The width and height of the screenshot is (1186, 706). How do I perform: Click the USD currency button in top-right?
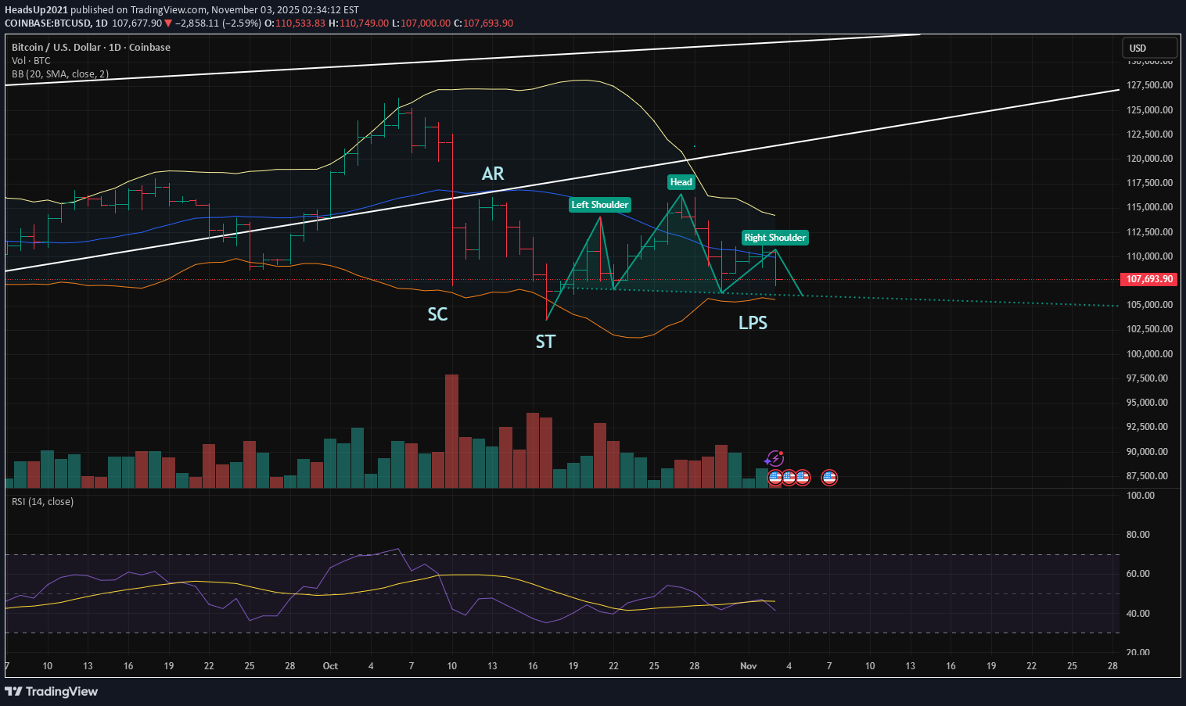point(1149,48)
